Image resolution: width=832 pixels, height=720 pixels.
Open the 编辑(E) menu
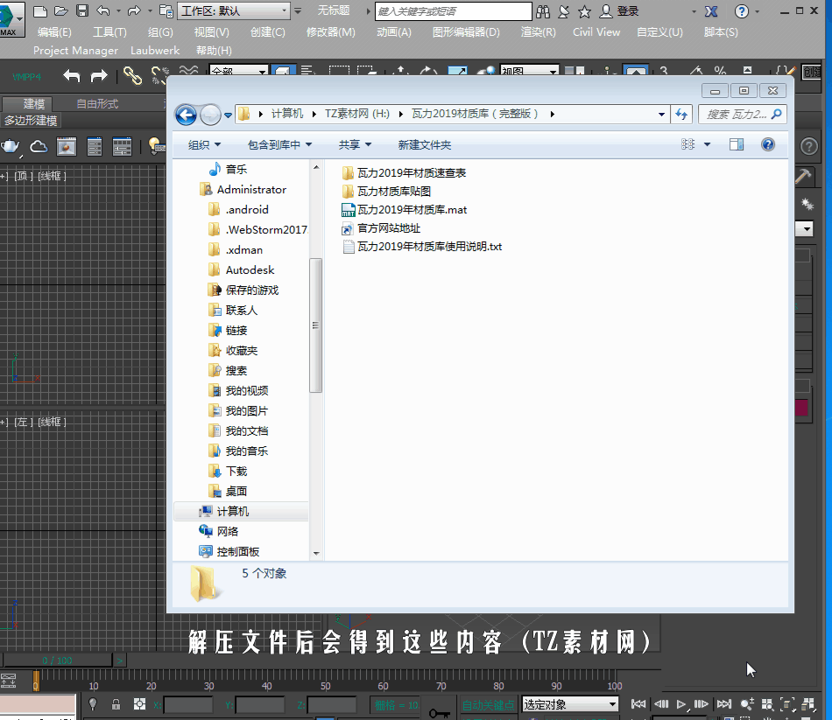pos(54,31)
